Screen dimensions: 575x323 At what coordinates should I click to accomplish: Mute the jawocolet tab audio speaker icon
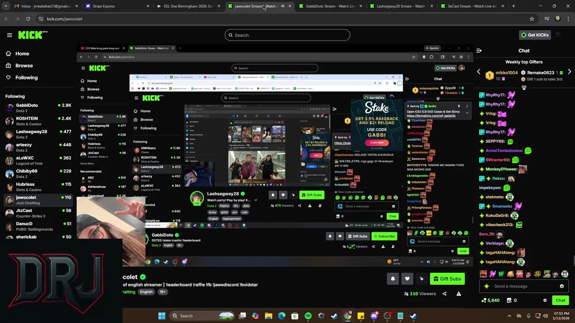click(283, 6)
